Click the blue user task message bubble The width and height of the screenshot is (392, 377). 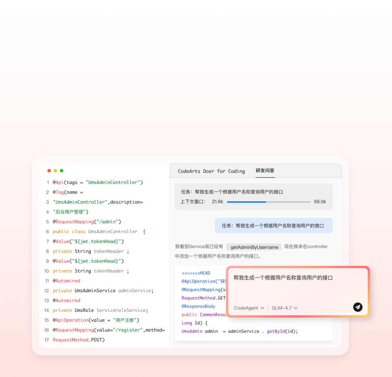(x=273, y=226)
